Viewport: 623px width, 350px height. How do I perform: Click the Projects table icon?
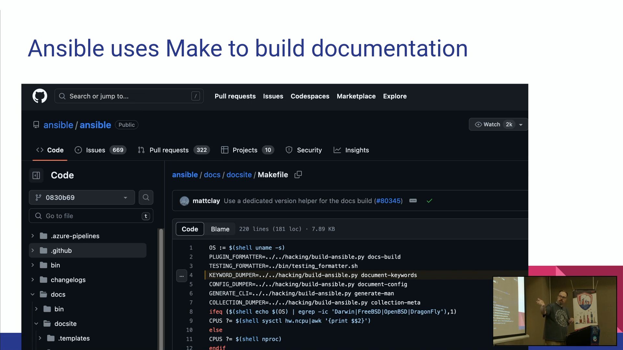pos(225,150)
